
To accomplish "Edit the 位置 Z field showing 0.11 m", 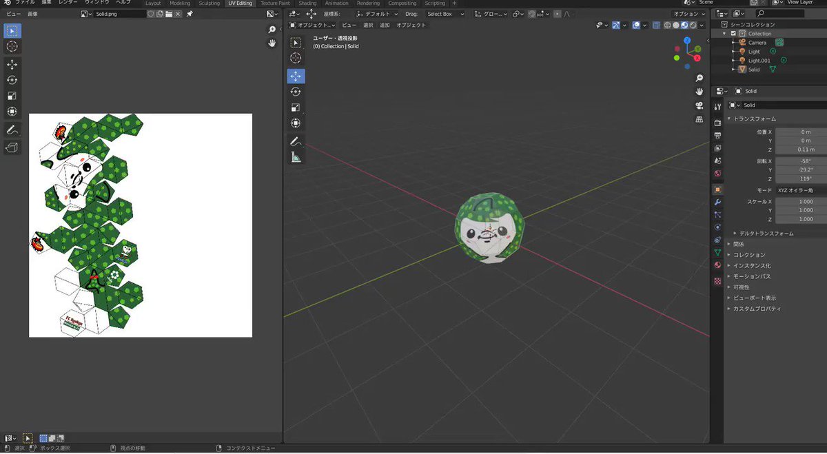I will point(801,149).
